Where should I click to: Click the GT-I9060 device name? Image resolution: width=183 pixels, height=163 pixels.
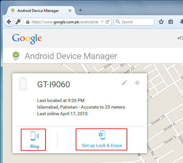[54, 84]
